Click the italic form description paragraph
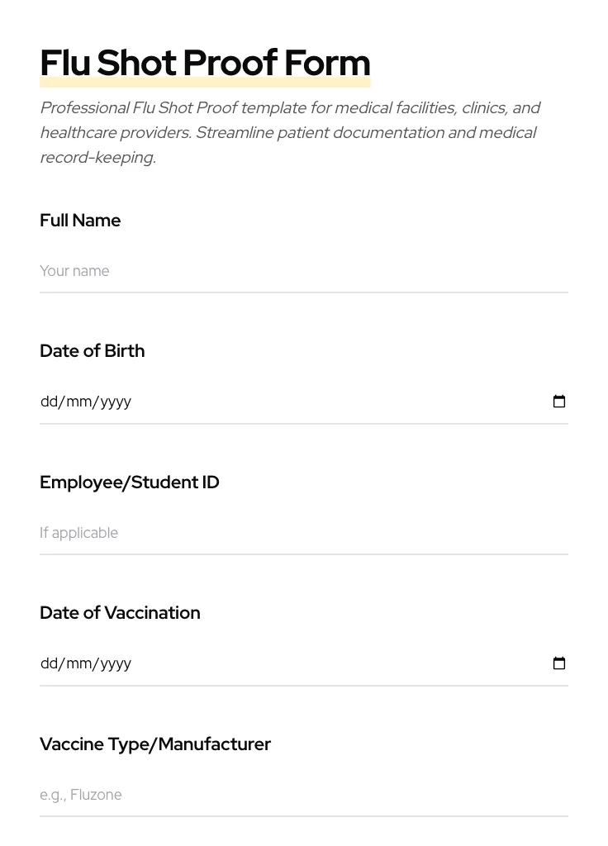Viewport: 608px width, 846px height. 289,132
